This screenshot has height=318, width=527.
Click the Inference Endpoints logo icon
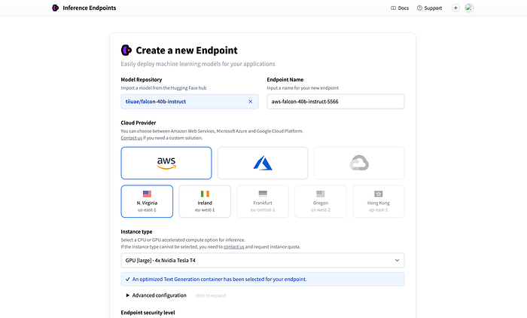point(56,8)
